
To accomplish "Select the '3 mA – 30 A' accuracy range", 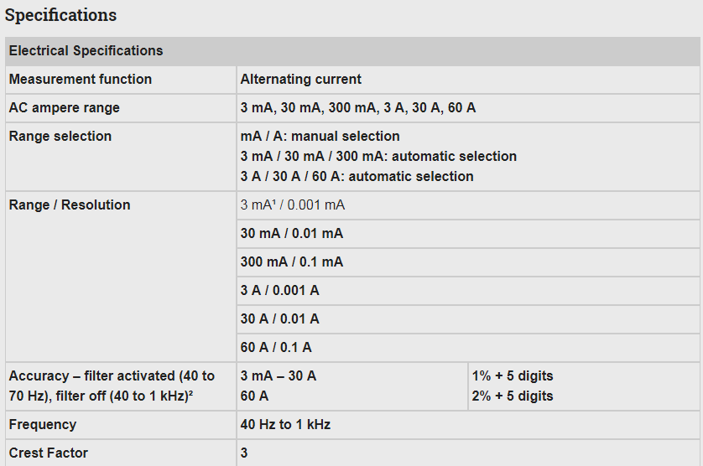I will pyautogui.click(x=278, y=375).
